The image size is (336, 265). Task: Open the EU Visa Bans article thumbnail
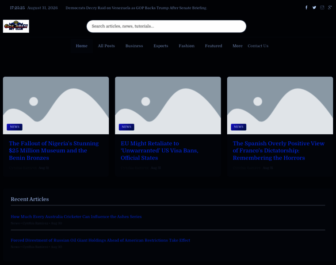coord(168,106)
